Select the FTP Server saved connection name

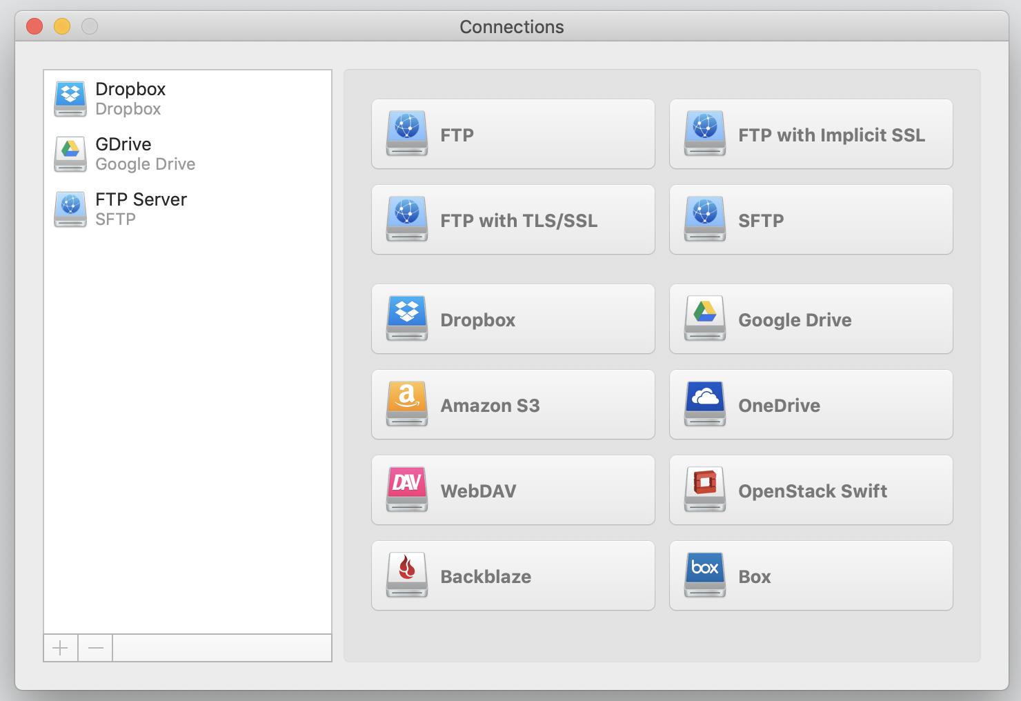141,199
